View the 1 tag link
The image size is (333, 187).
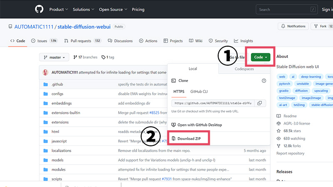[108, 57]
